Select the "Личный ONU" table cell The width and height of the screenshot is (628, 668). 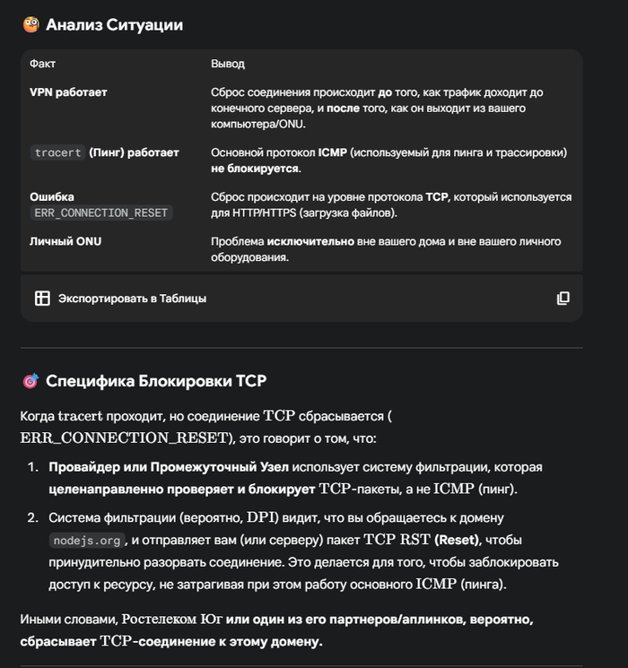[65, 241]
